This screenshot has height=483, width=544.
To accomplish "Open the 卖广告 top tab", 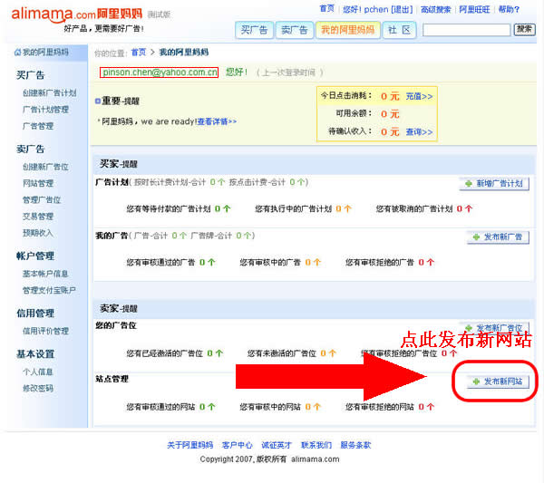I will click(295, 30).
